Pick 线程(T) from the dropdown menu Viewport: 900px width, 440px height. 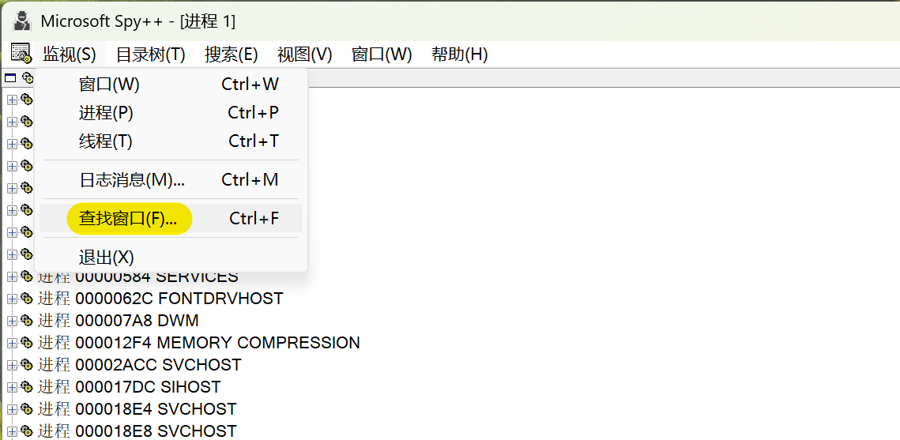(x=106, y=141)
